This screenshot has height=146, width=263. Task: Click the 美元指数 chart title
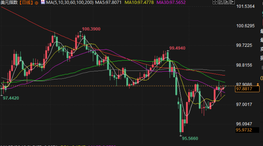click(x=9, y=3)
